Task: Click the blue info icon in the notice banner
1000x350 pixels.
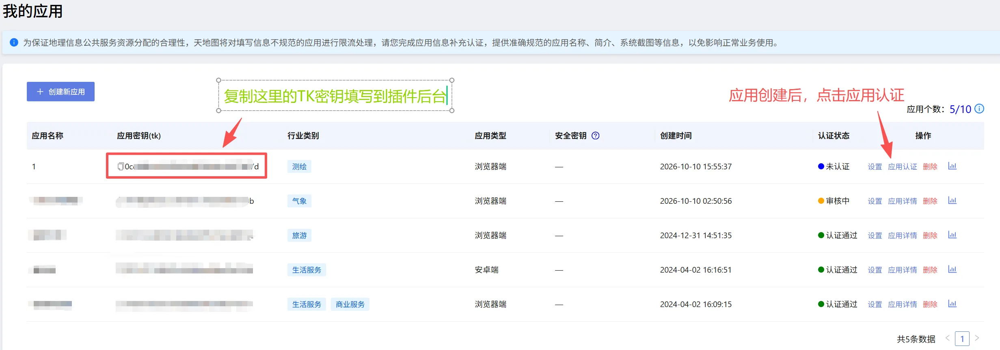Action: pos(14,43)
